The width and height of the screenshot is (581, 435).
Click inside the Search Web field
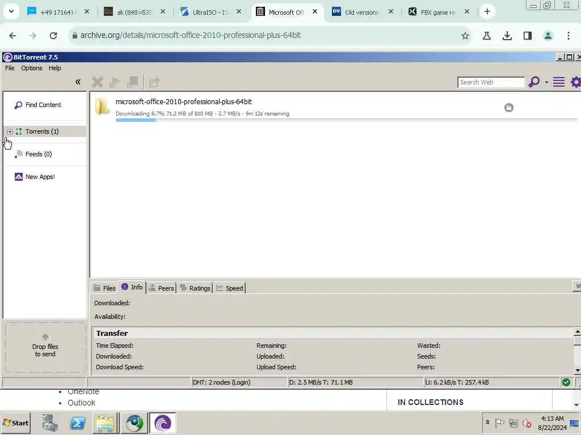[x=491, y=82]
